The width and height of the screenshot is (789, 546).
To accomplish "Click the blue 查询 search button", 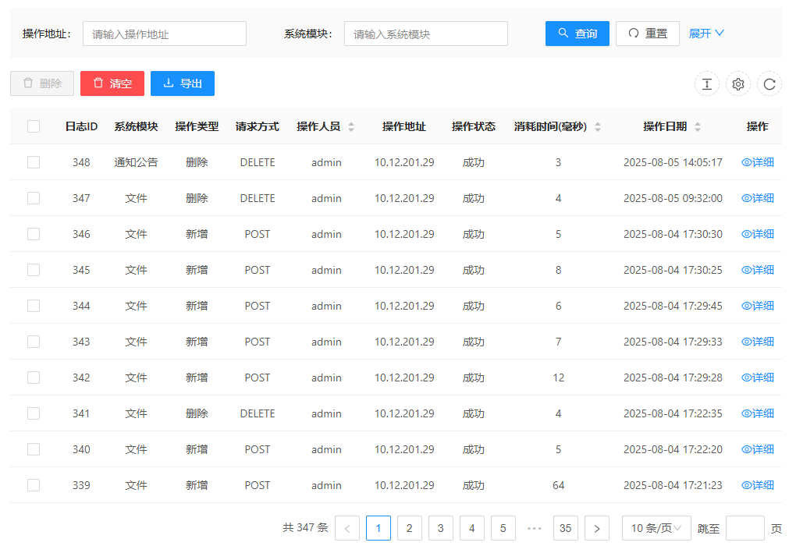I will click(578, 34).
